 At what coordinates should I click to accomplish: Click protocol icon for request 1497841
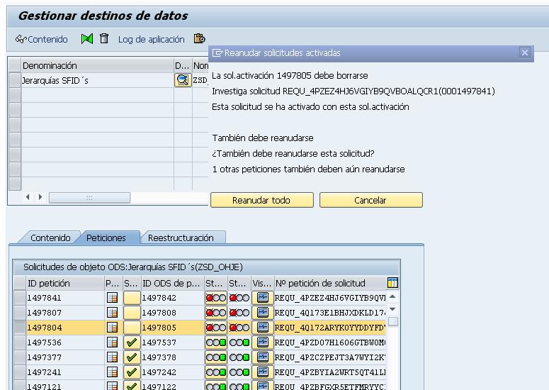[x=112, y=298]
